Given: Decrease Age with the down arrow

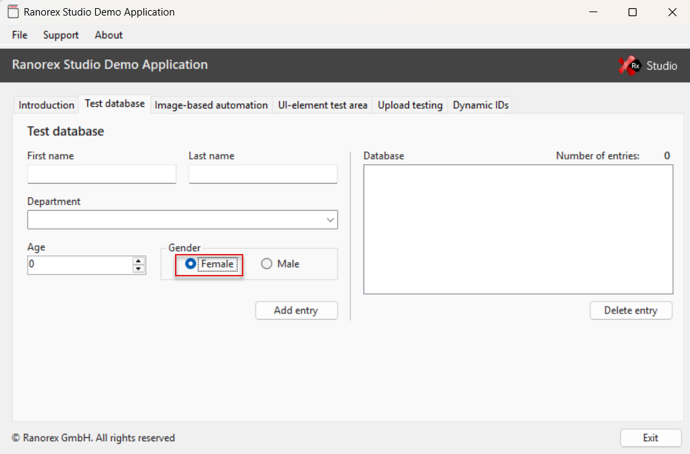Looking at the screenshot, I should 139,269.
